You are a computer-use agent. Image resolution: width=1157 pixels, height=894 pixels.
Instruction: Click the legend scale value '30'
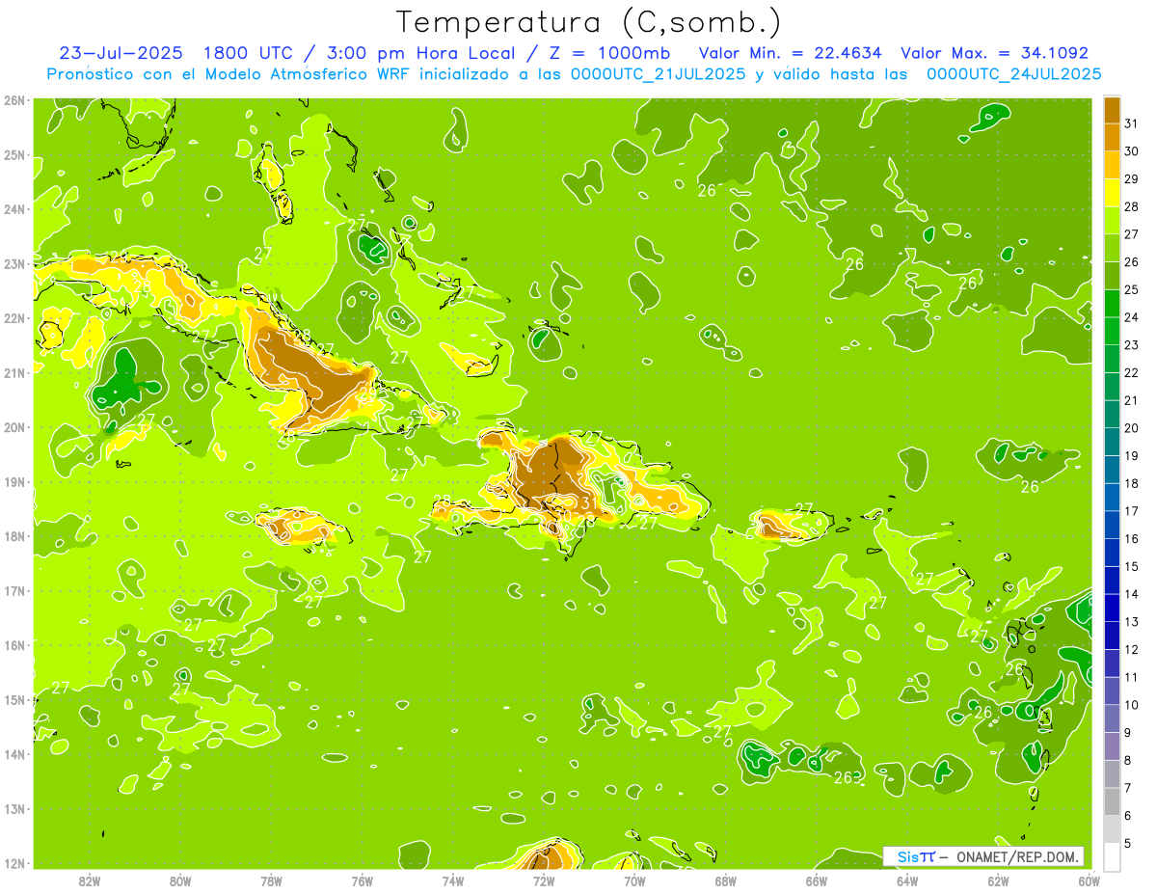coord(1132,151)
